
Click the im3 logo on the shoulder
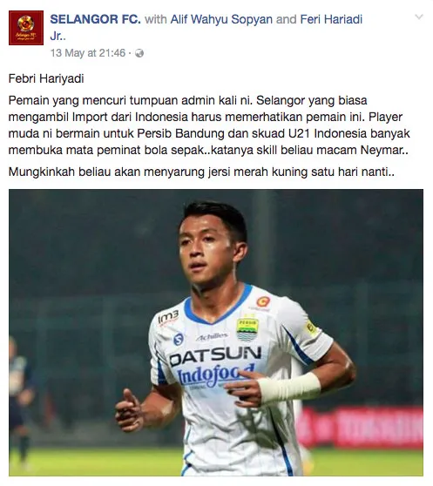pos(168,317)
